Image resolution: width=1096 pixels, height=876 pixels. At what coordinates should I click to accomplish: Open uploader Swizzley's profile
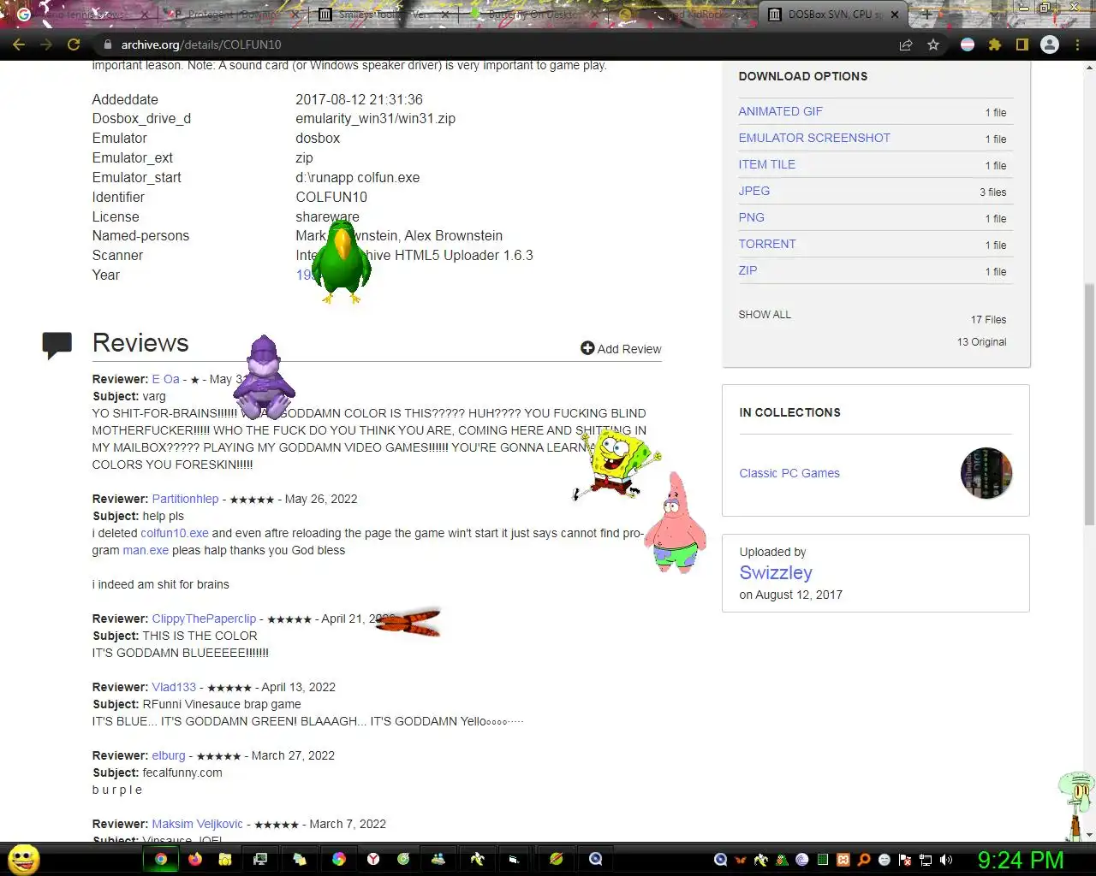(x=776, y=573)
